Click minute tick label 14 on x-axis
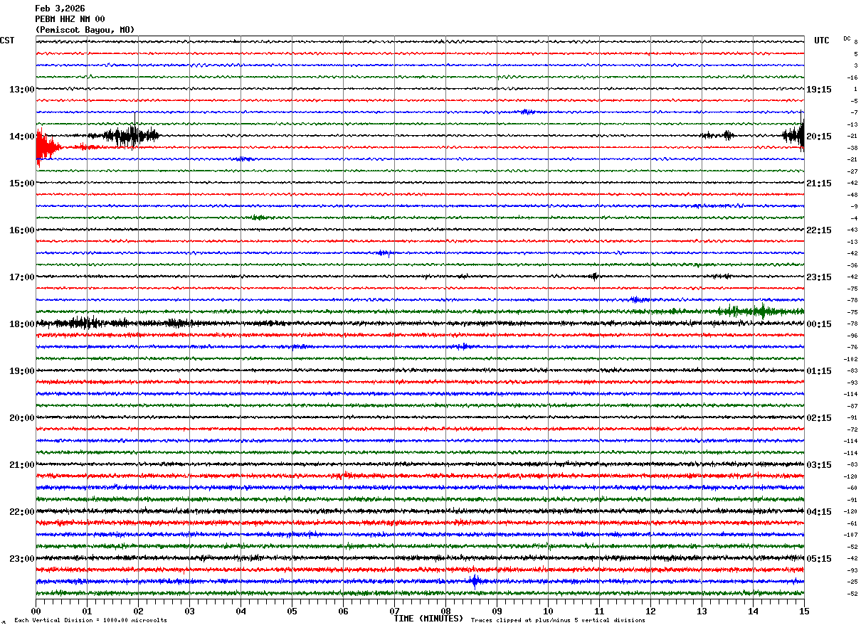 tap(753, 611)
